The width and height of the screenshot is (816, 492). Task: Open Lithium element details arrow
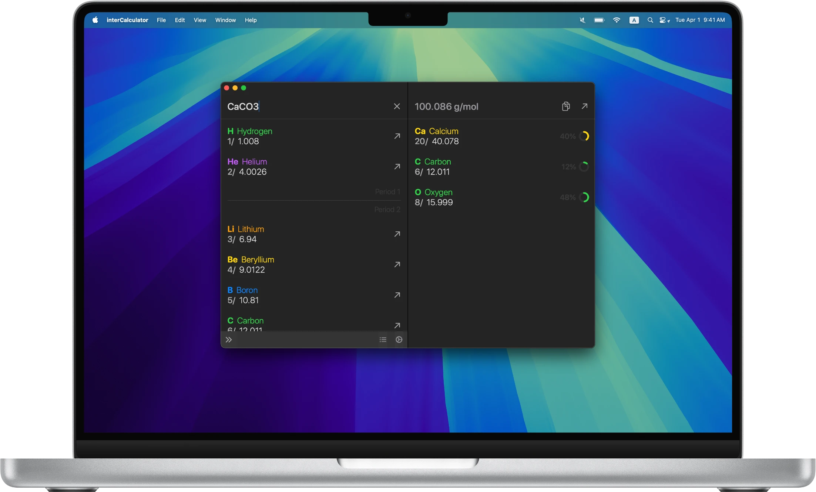(x=397, y=234)
